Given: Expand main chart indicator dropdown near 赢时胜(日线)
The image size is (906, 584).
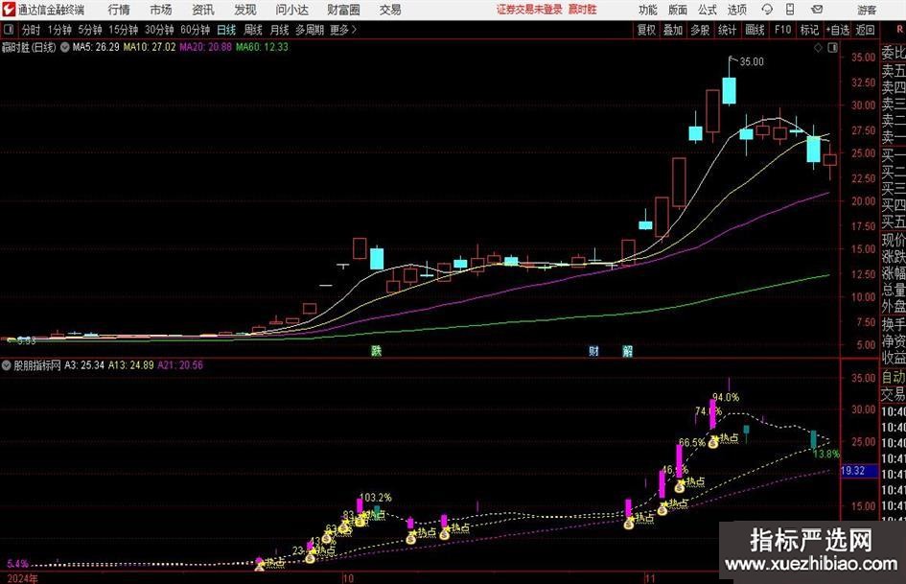Looking at the screenshot, I should click(65, 47).
